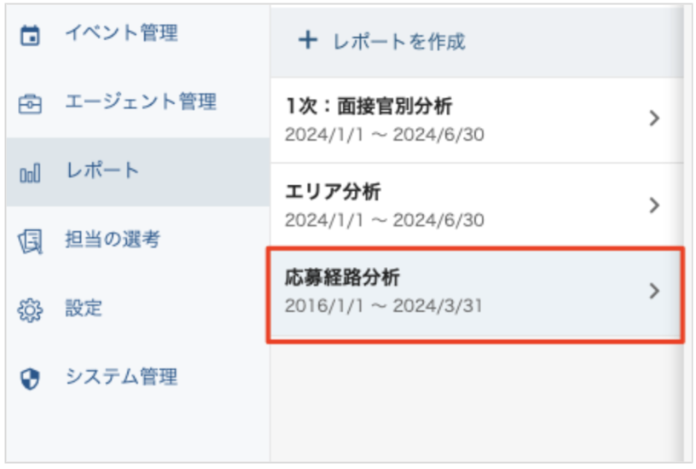Open the エリア分析 report title
The width and height of the screenshot is (696, 469).
[333, 193]
